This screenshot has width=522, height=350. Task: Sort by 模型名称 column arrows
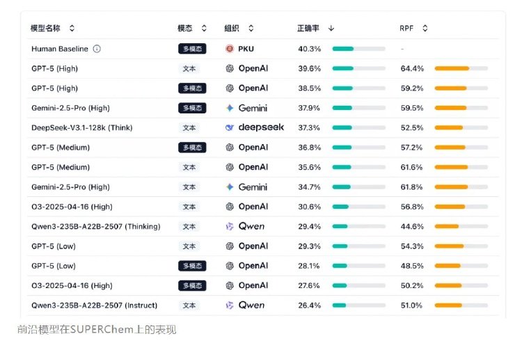(72, 29)
